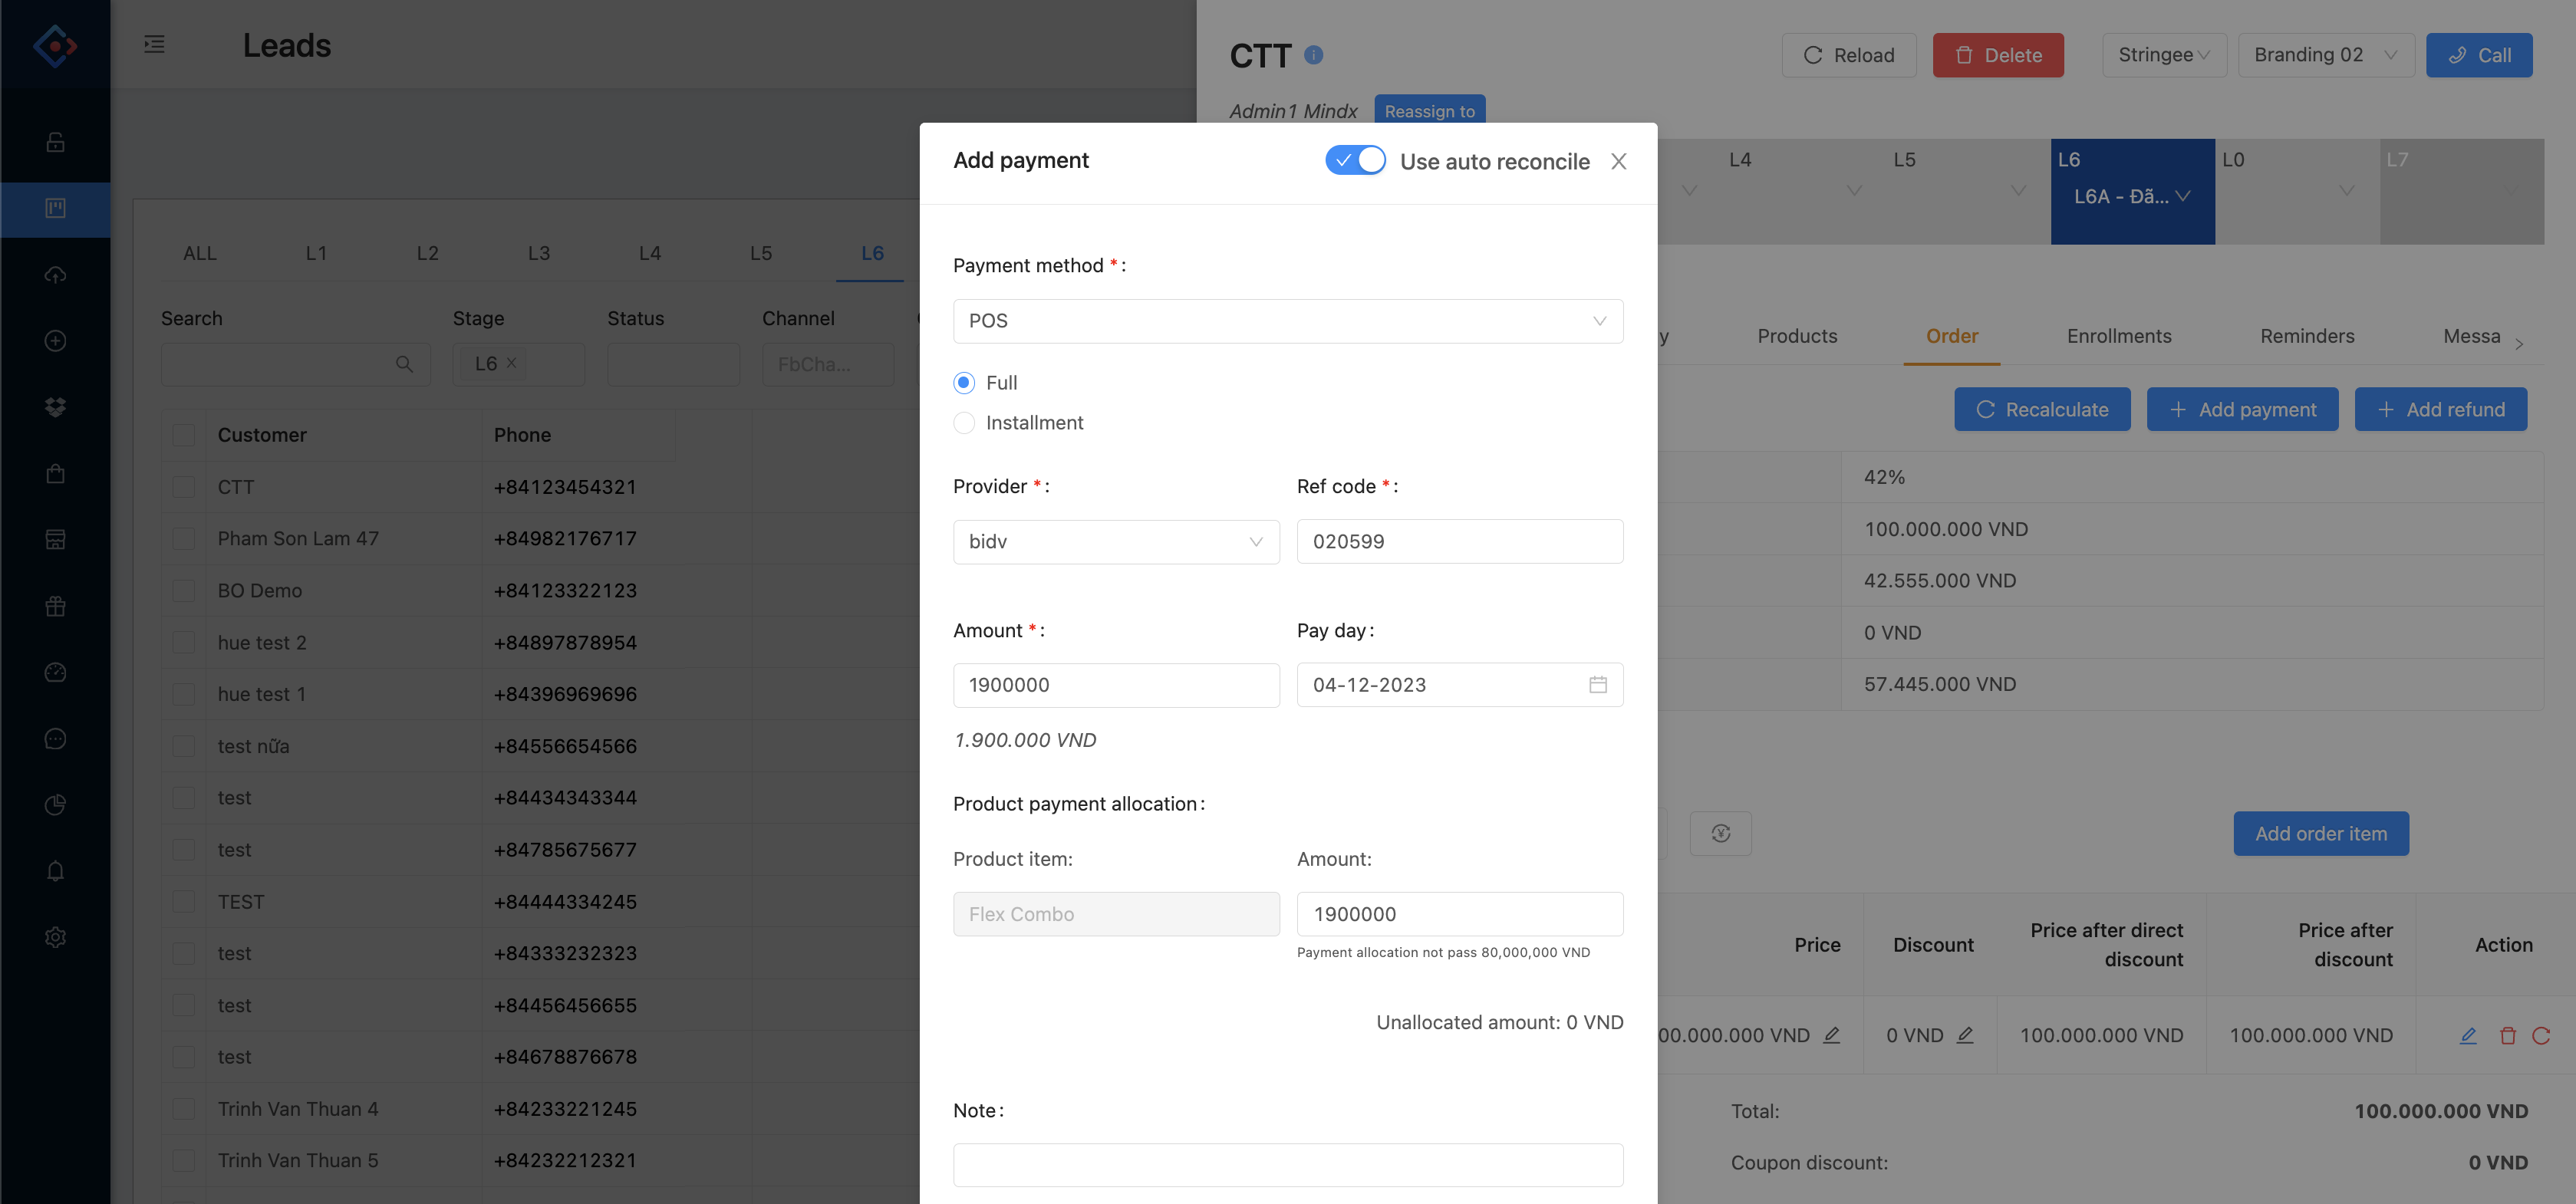Click the Add order item button
This screenshot has width=2576, height=1204.
(x=2320, y=834)
